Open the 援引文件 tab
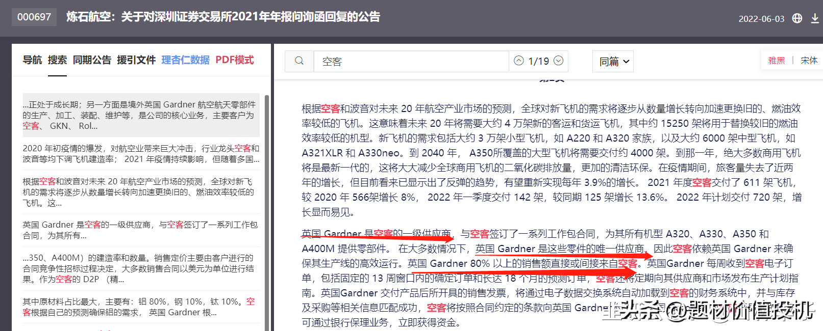 coord(136,60)
